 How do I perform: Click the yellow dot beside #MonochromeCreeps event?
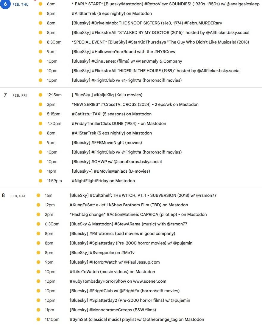click(38, 310)
